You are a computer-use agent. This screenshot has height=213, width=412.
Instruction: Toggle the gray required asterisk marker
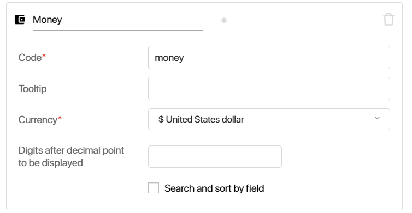click(x=224, y=20)
